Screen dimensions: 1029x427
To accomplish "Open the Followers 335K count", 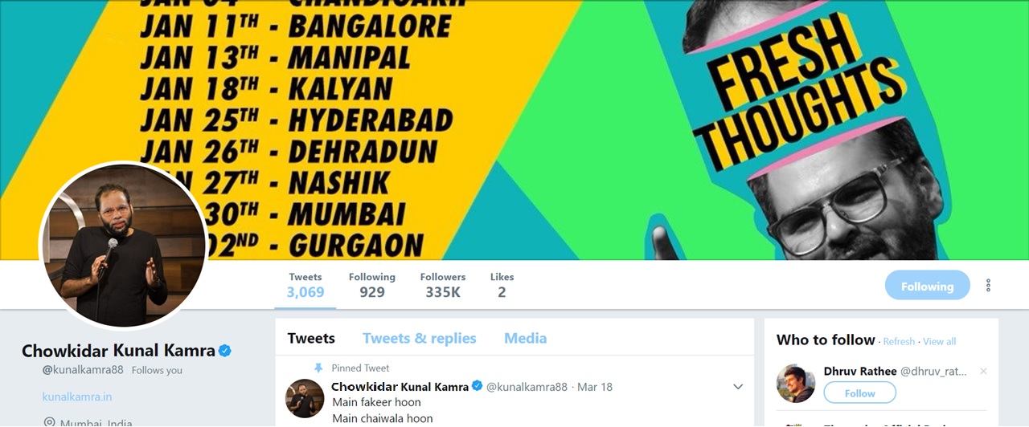I will tap(443, 285).
